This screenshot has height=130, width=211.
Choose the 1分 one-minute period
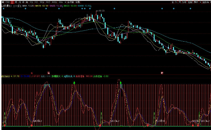[31, 2]
